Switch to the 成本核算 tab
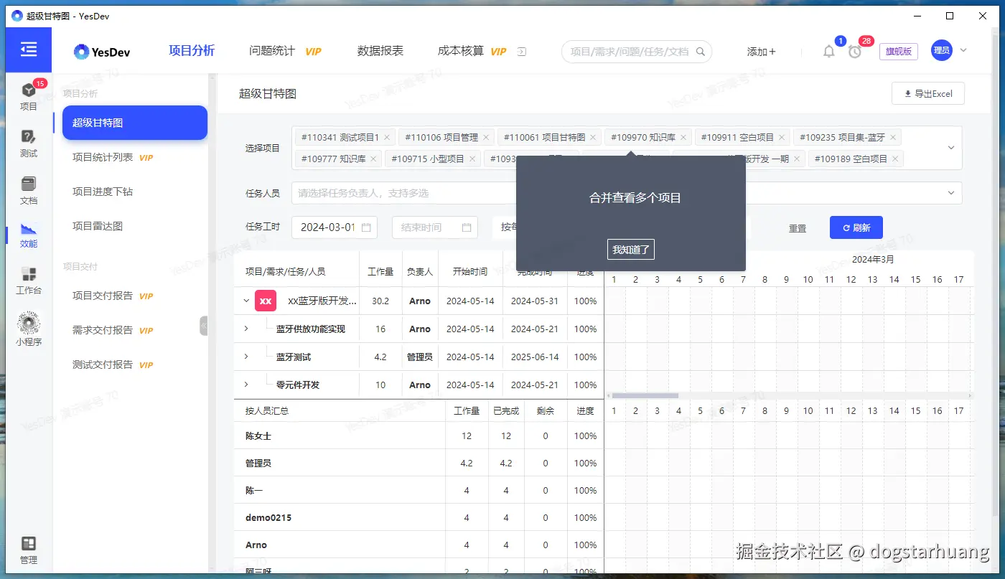The width and height of the screenshot is (1005, 579). click(x=461, y=51)
